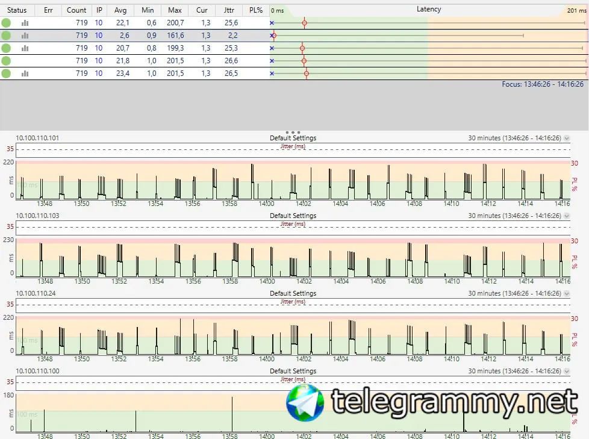
Task: Open the time range dropdown for 10.100.110.101
Action: coord(567,138)
